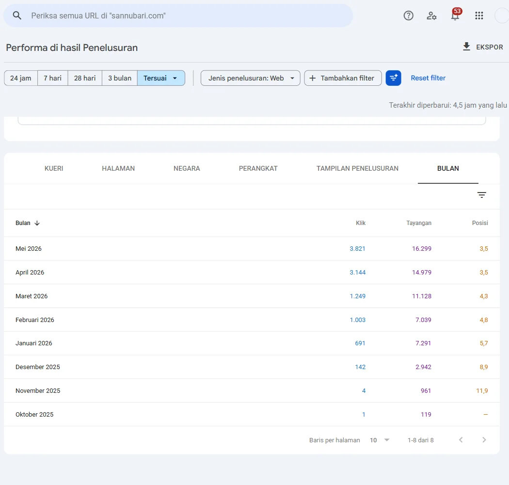Open user and permission settings icon
The width and height of the screenshot is (509, 485).
pyautogui.click(x=431, y=16)
